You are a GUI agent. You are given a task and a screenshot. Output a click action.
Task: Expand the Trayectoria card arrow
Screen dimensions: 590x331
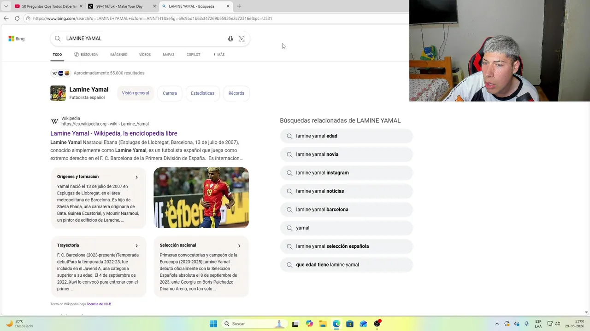[x=136, y=245]
